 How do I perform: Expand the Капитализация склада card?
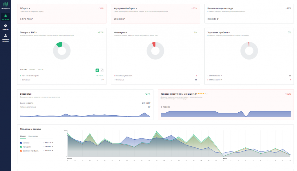pos(221,8)
